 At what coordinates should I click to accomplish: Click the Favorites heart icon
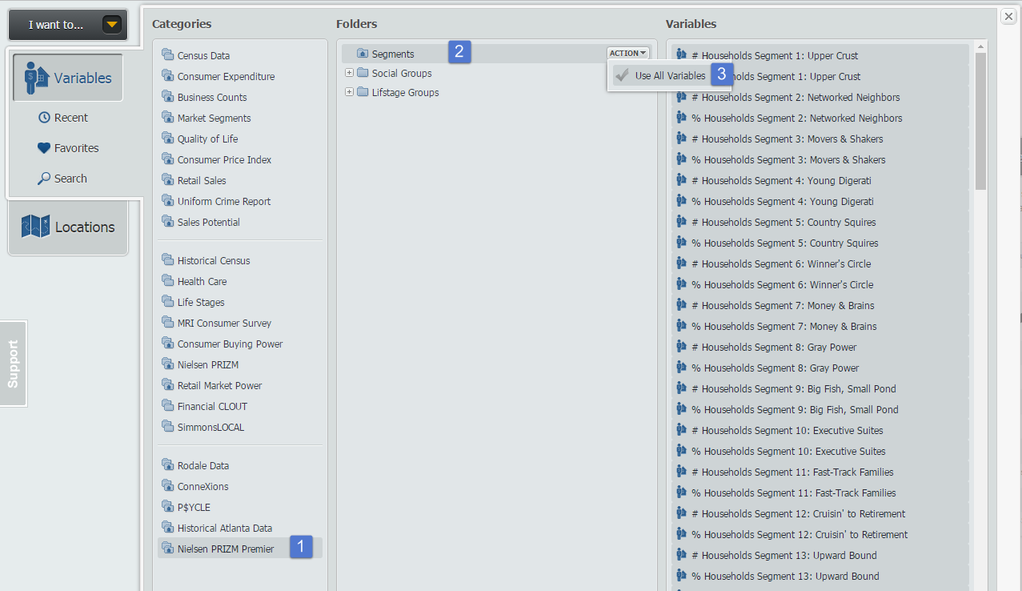coord(44,148)
